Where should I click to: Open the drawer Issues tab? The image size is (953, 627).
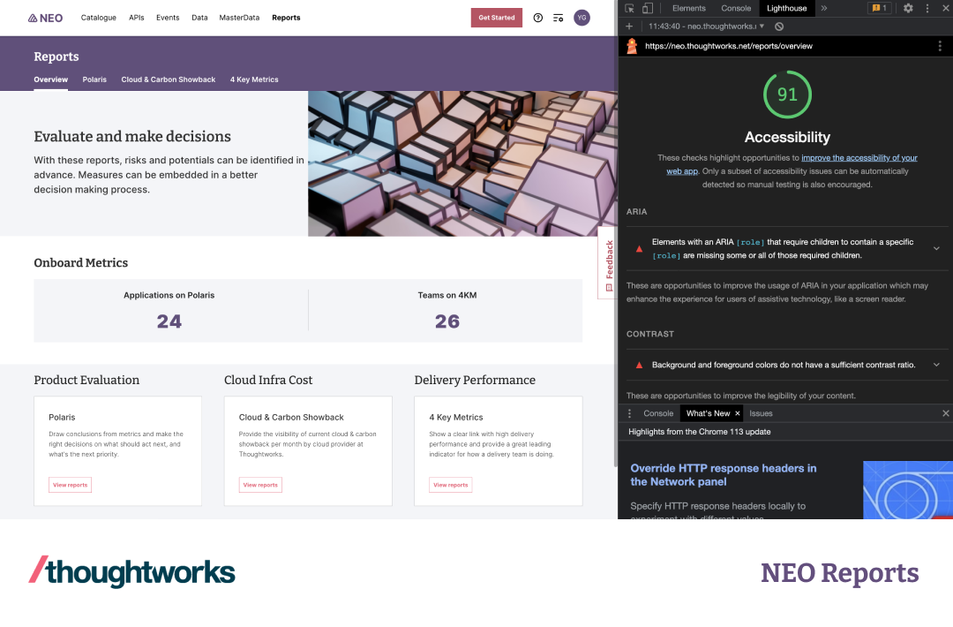[x=761, y=413]
